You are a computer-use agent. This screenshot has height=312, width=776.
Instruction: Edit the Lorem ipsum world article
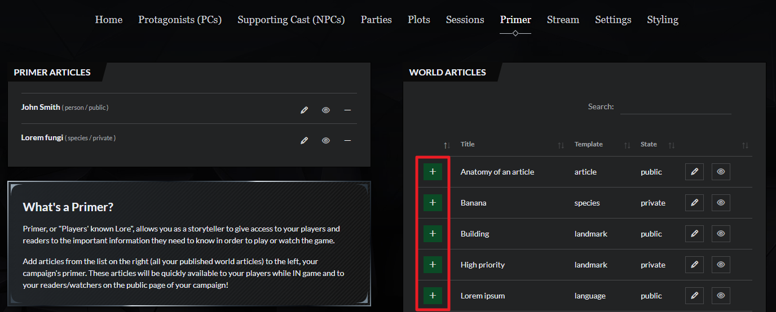694,296
